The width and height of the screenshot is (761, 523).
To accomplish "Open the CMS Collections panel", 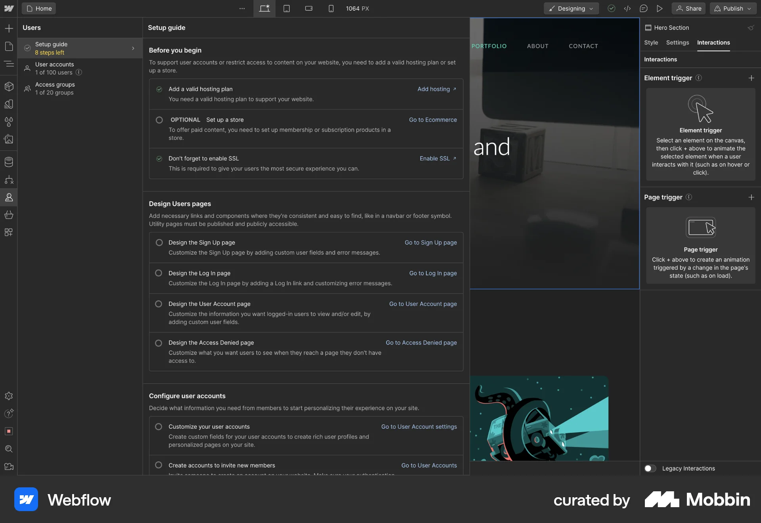I will (9, 162).
